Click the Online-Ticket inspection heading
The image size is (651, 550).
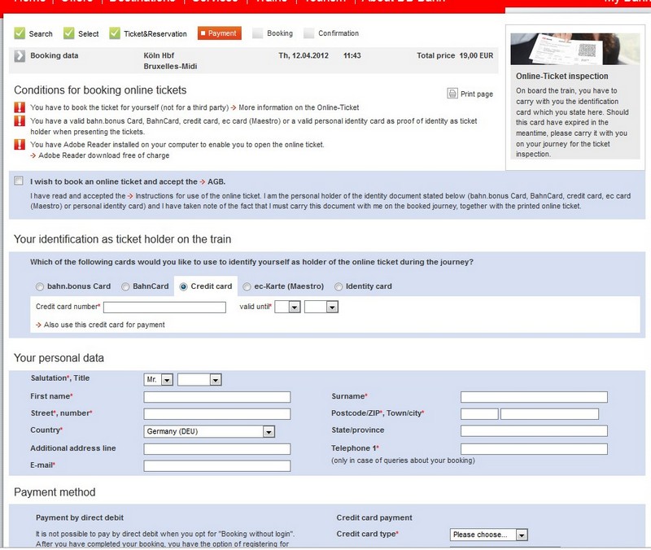point(562,76)
